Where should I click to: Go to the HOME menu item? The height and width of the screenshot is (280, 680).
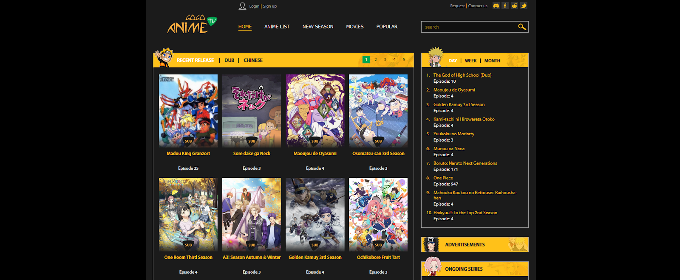[x=245, y=27]
